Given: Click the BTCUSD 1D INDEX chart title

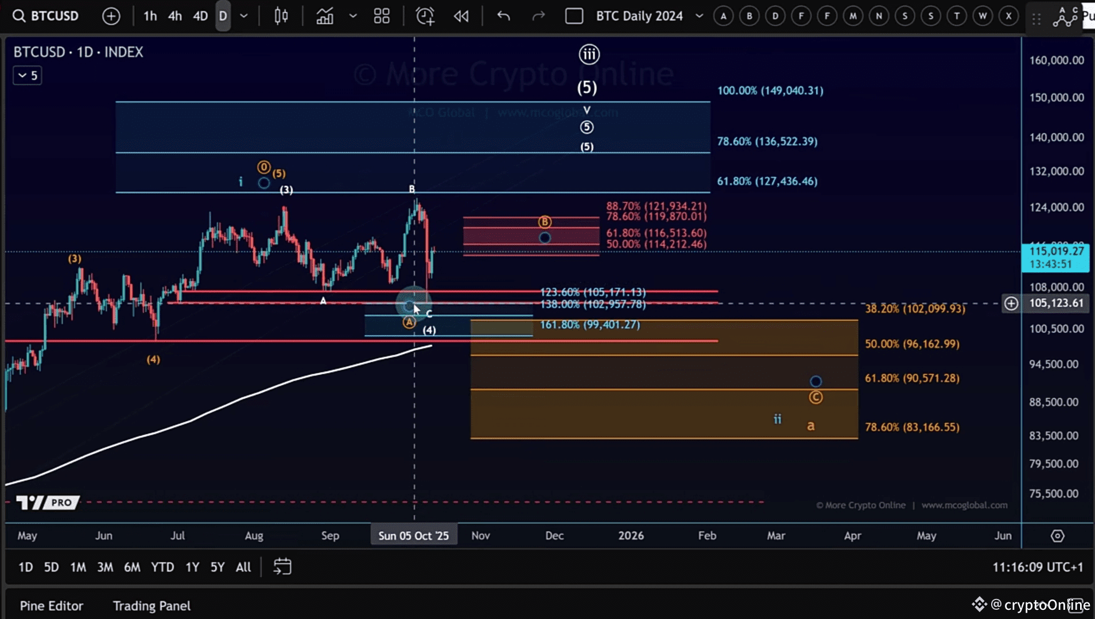Looking at the screenshot, I should pyautogui.click(x=79, y=52).
